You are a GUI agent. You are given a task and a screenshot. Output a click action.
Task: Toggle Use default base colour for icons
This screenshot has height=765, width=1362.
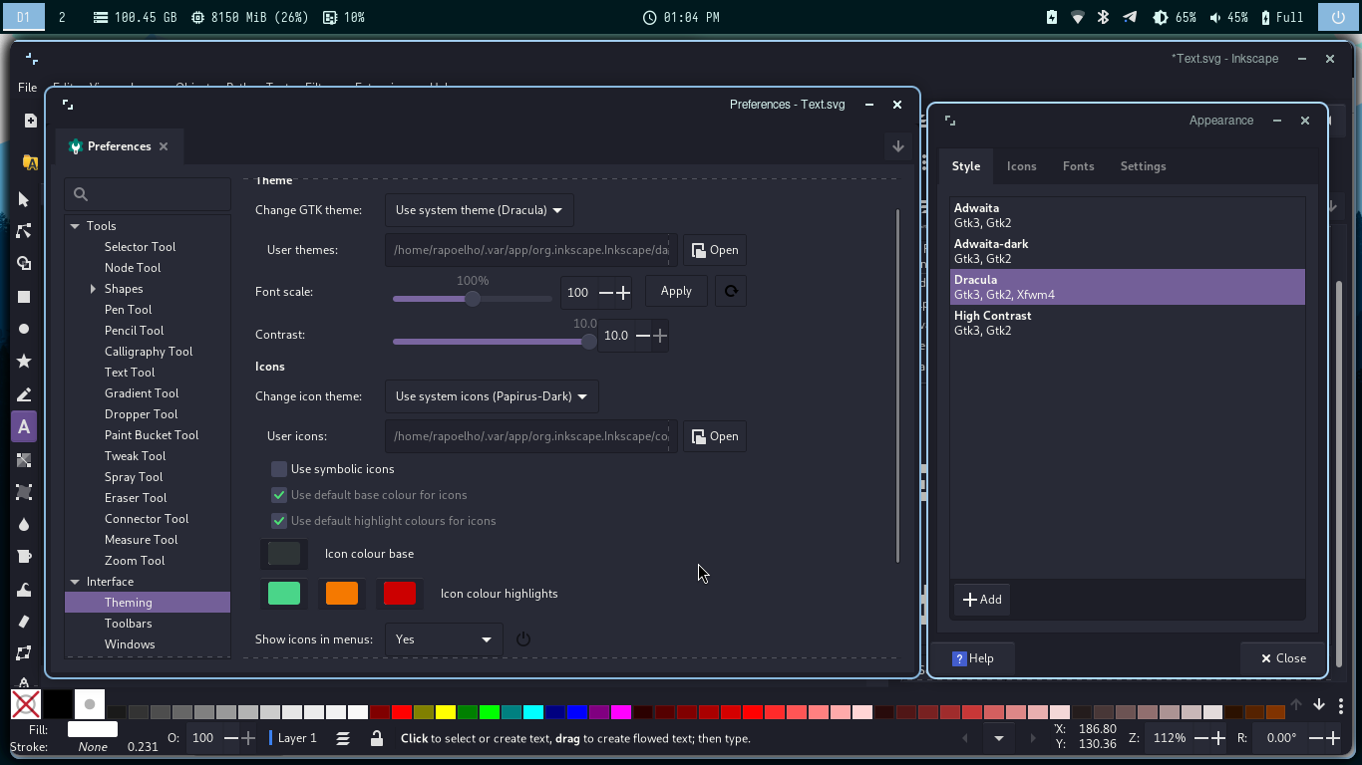[279, 495]
